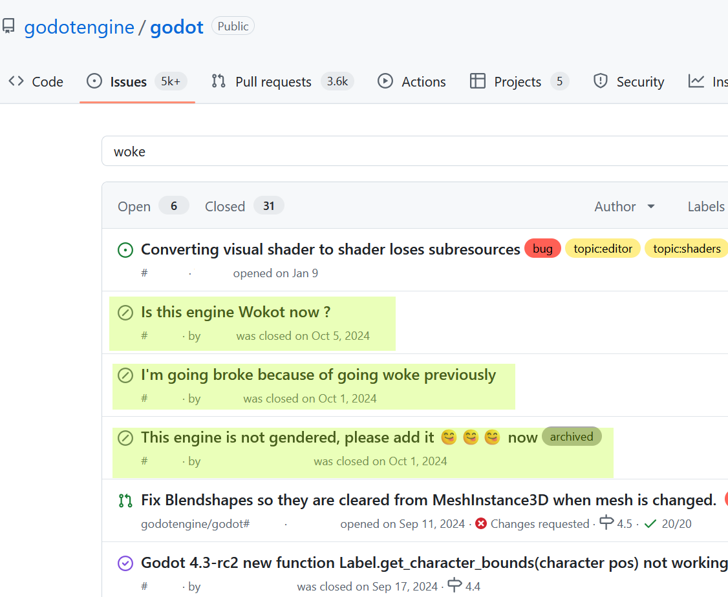Screen dimensions: 728x597
Task: Click the green 20/20 checks icon
Action: [x=650, y=523]
